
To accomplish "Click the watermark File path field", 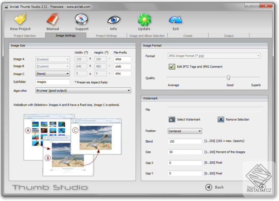I will [x=215, y=110].
